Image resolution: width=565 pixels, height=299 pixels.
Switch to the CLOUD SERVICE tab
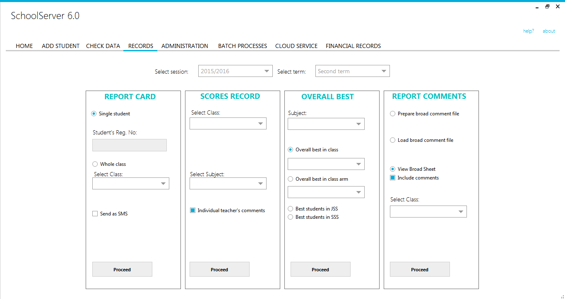tap(296, 46)
